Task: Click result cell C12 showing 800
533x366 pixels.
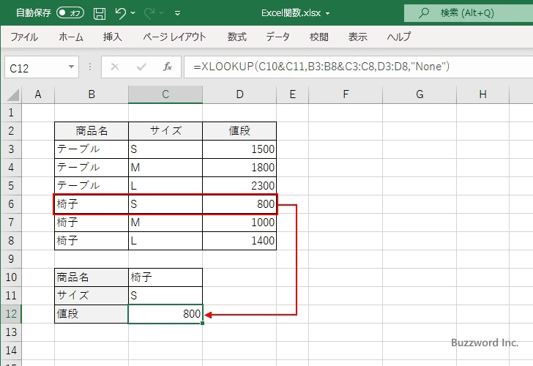Action: 165,314
